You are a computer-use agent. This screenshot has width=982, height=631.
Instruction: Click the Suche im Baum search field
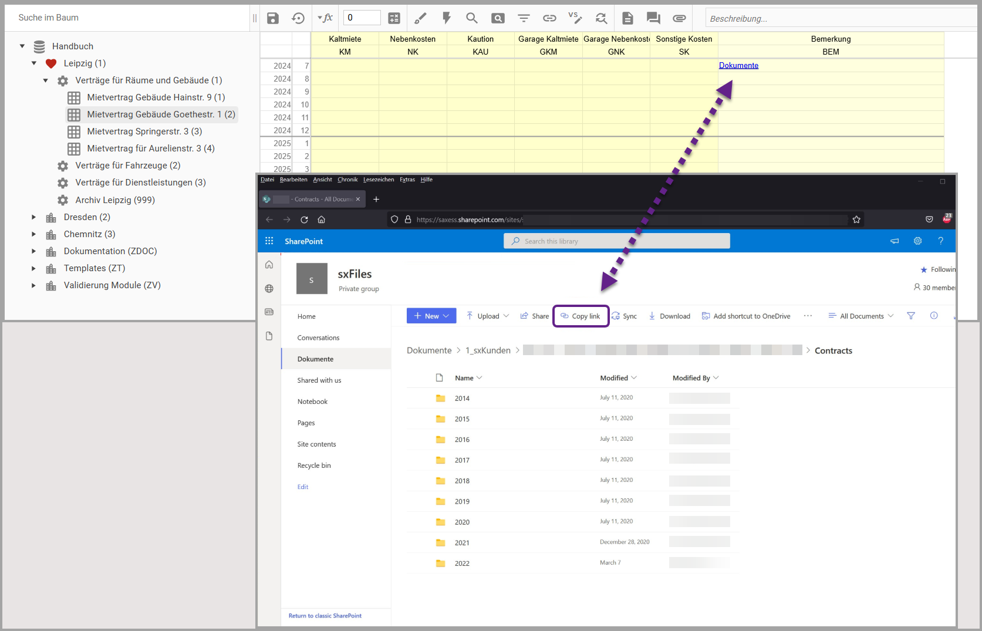click(128, 18)
